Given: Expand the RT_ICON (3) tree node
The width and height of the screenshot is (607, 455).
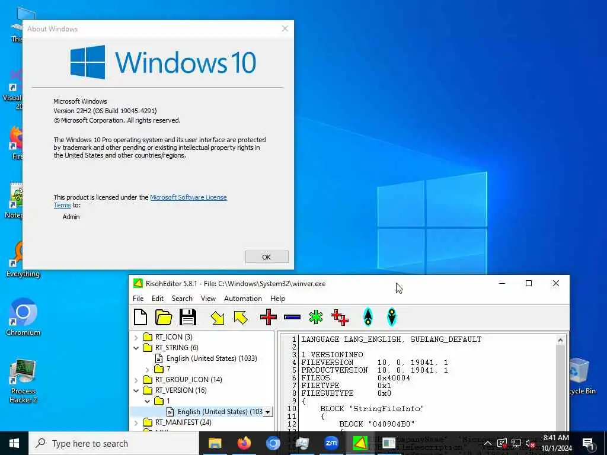Looking at the screenshot, I should pos(136,337).
